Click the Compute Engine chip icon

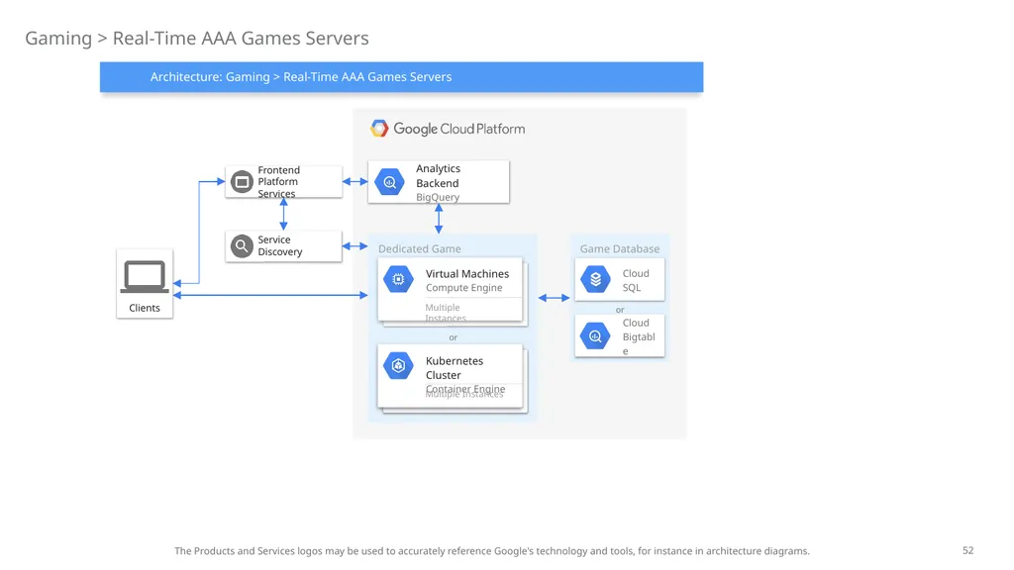(398, 279)
